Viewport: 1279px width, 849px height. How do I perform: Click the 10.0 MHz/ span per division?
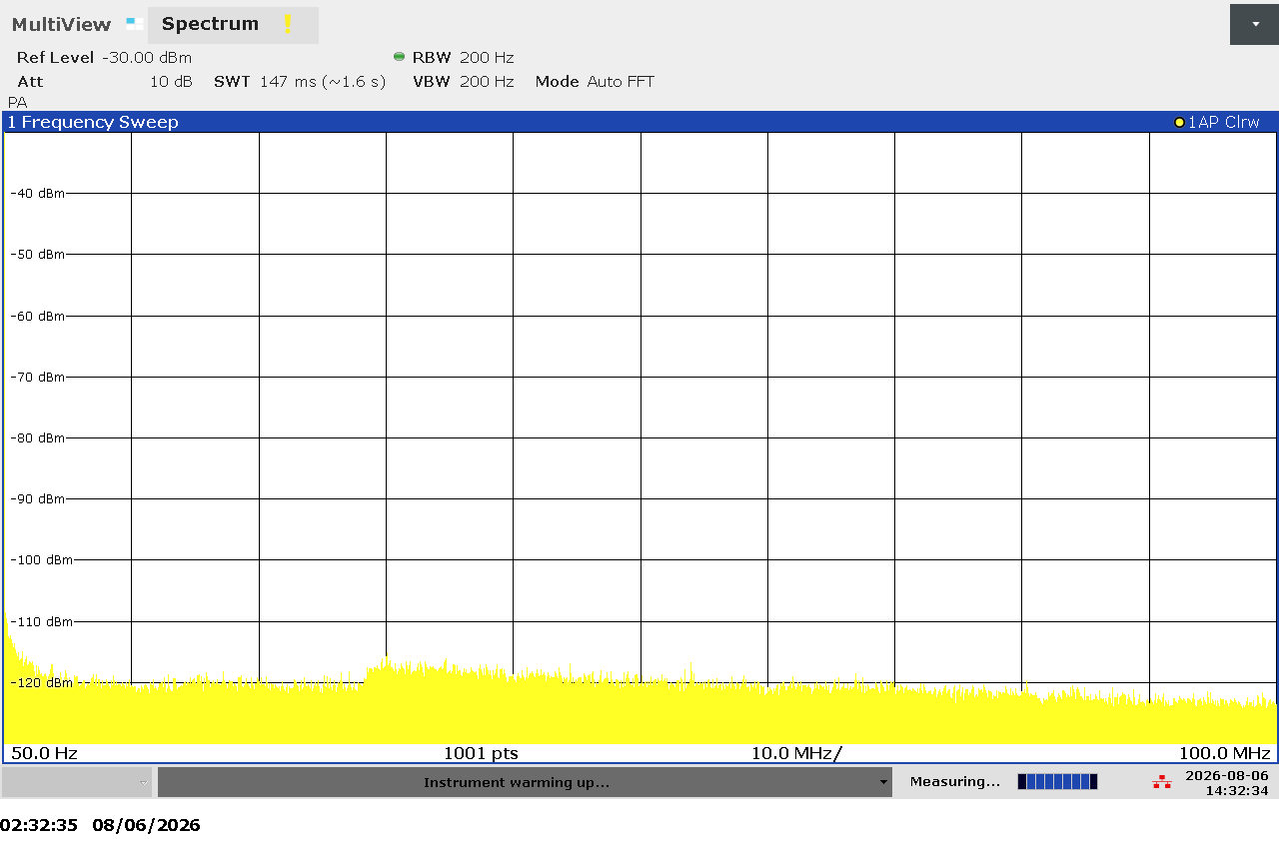click(796, 753)
